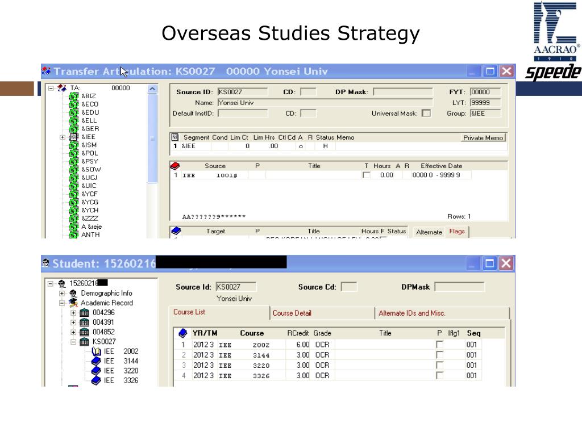Image resolution: width=582 pixels, height=436 pixels.
Task: Toggle P checkbox for course IEE 3326
Action: click(x=439, y=376)
